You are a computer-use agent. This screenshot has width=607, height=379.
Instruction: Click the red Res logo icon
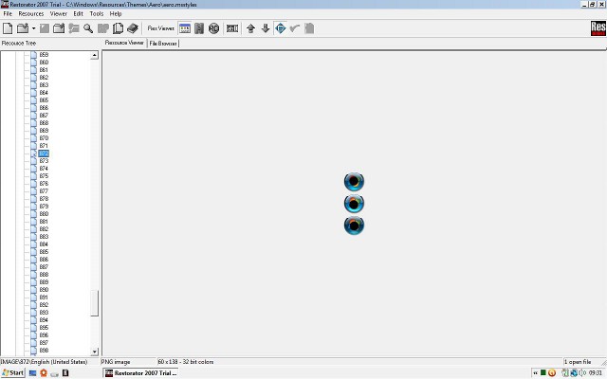click(598, 28)
